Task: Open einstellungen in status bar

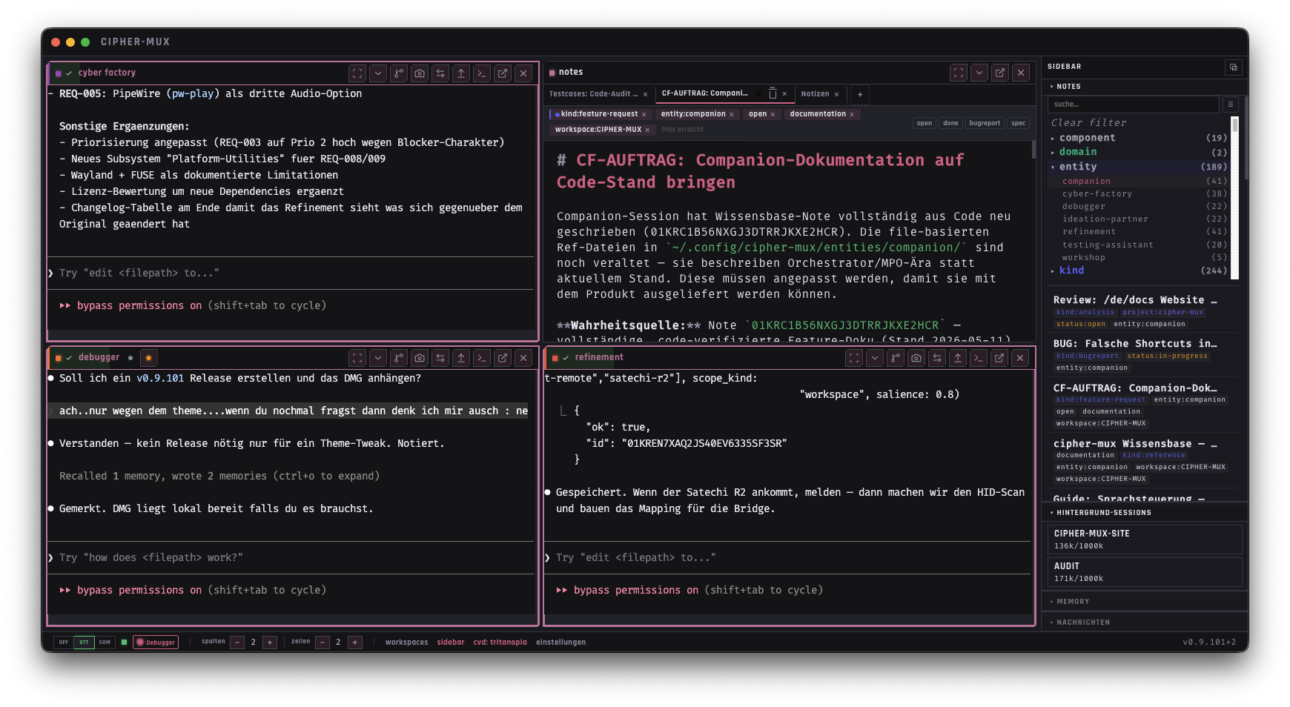Action: click(560, 643)
